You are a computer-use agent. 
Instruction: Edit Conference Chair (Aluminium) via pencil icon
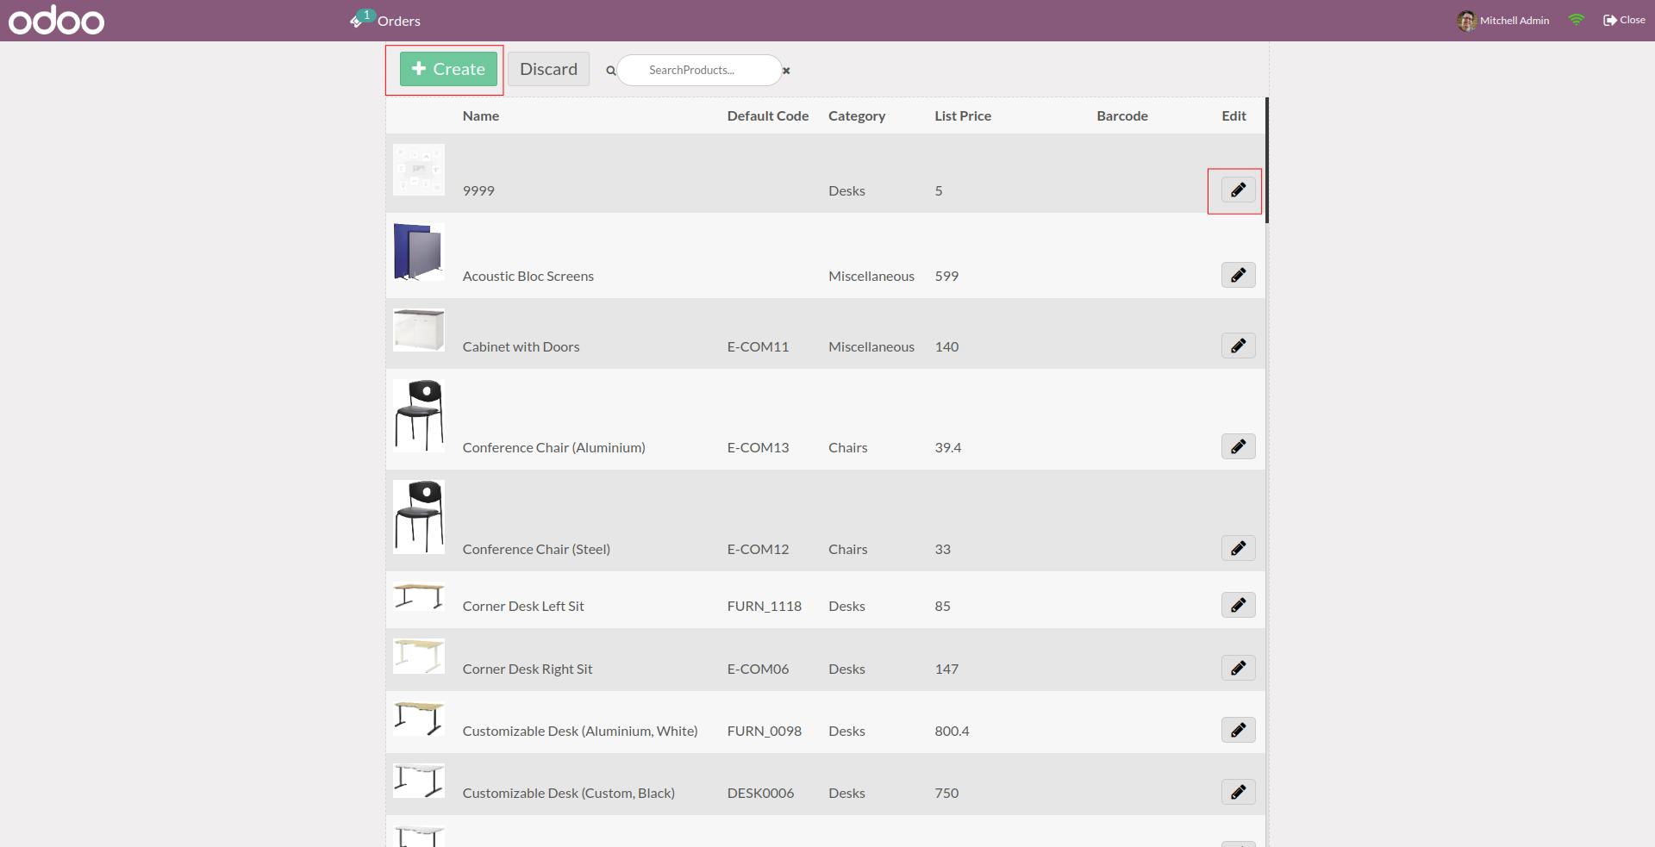tap(1238, 446)
